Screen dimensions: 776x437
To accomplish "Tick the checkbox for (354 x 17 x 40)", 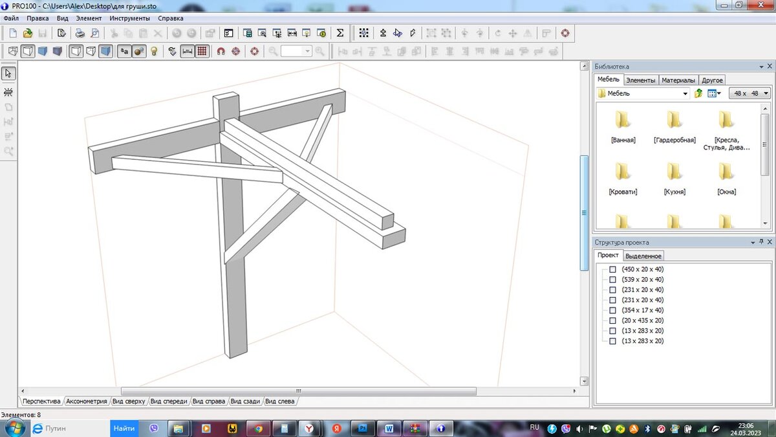I will pos(612,310).
